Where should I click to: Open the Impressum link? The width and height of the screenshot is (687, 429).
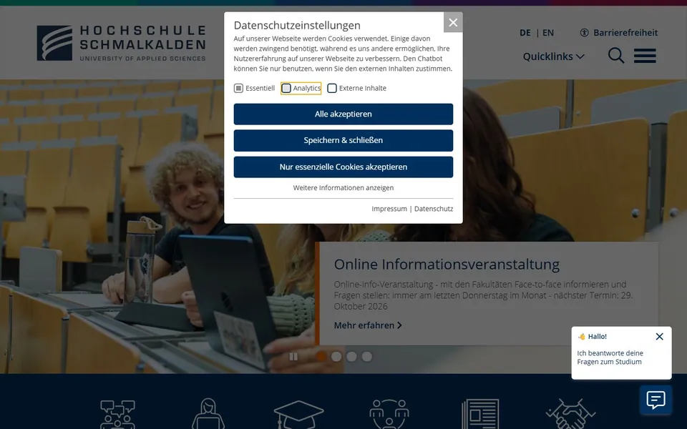pyautogui.click(x=389, y=209)
